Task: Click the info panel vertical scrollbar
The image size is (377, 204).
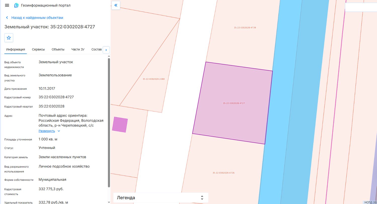Action: click(x=109, y=123)
